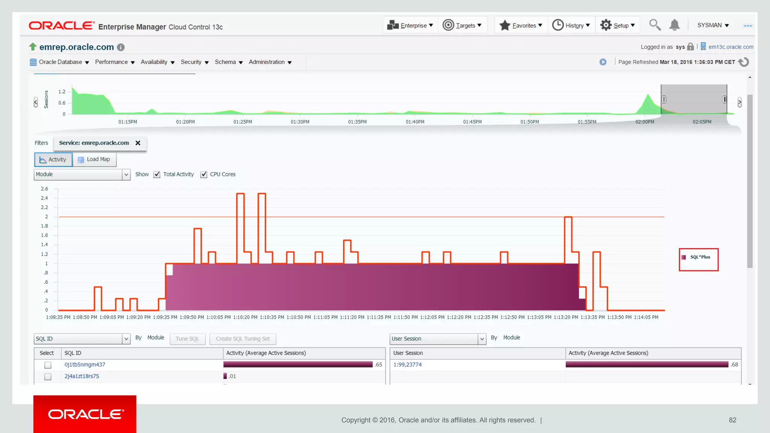
Task: Open the notifications bell icon
Action: coord(675,25)
